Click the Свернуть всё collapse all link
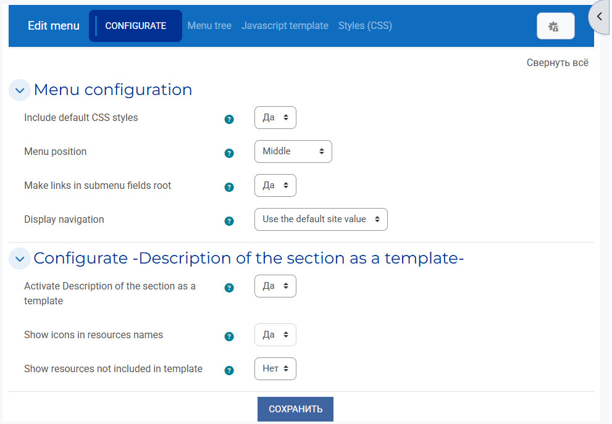Image resolution: width=612 pixels, height=424 pixels. 558,62
